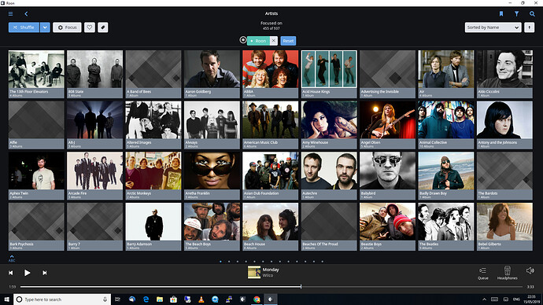
Task: Select the Headphones output zone
Action: click(507, 274)
